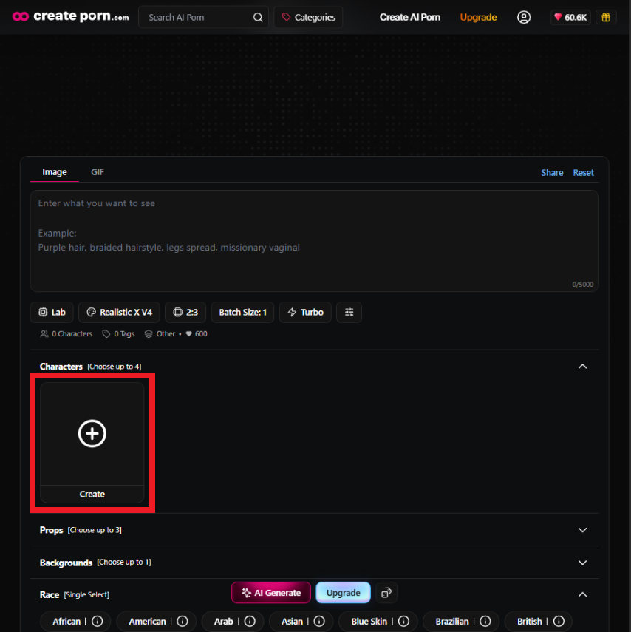Click the pink AI Generate button
The width and height of the screenshot is (631, 632).
(x=271, y=593)
